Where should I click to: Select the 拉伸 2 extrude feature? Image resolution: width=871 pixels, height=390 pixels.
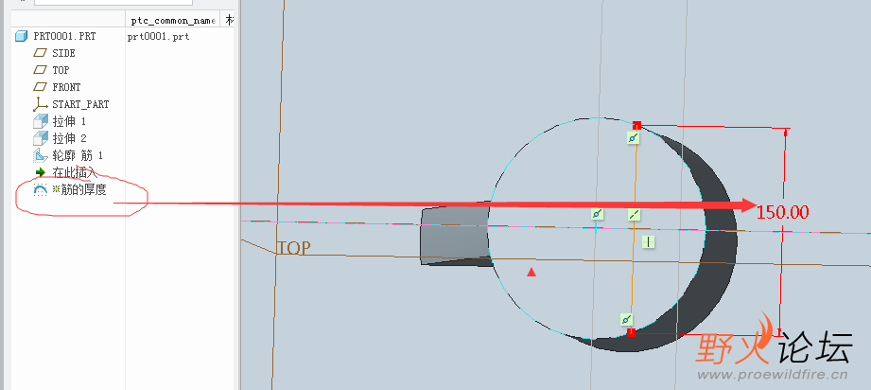click(x=69, y=138)
